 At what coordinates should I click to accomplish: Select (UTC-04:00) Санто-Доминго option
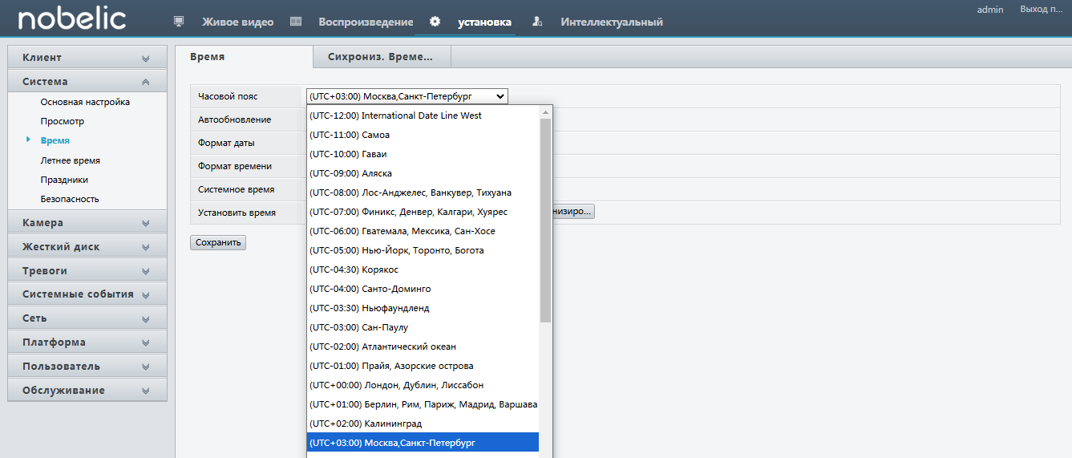tap(423, 289)
